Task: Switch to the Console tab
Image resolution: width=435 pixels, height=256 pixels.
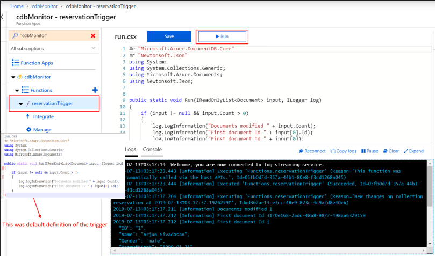Action: tap(152, 149)
